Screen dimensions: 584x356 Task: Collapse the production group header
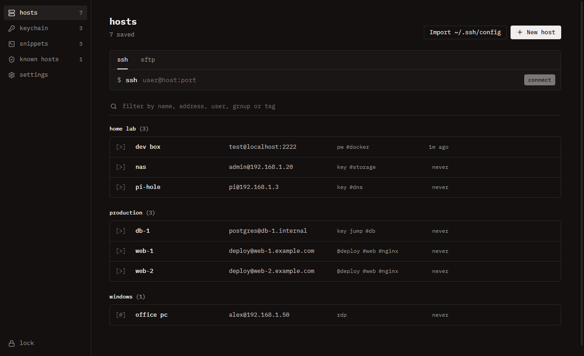pyautogui.click(x=132, y=213)
